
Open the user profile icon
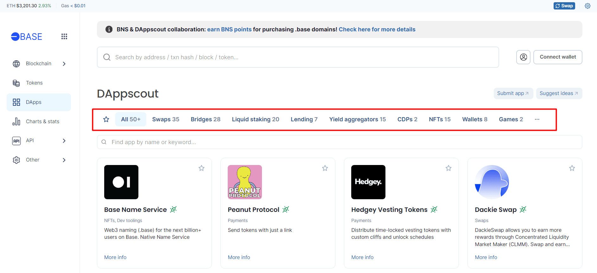[524, 57]
